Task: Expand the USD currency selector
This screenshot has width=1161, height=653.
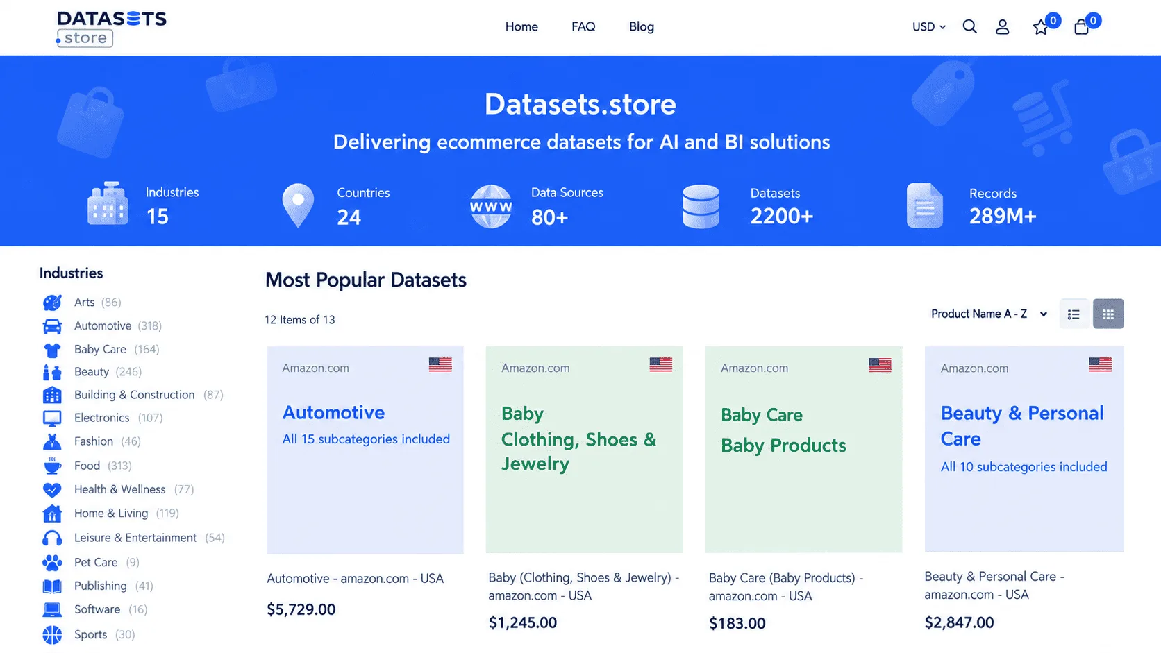Action: coord(928,27)
